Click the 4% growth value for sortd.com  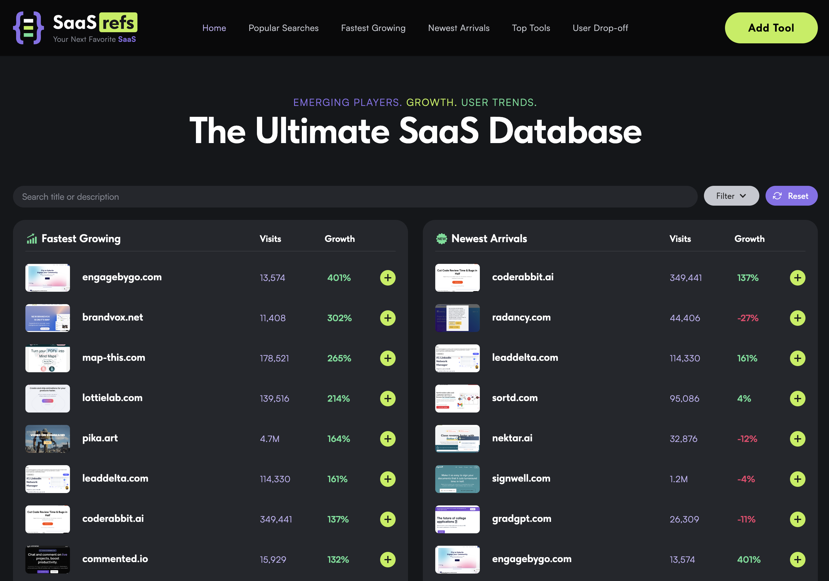click(744, 399)
